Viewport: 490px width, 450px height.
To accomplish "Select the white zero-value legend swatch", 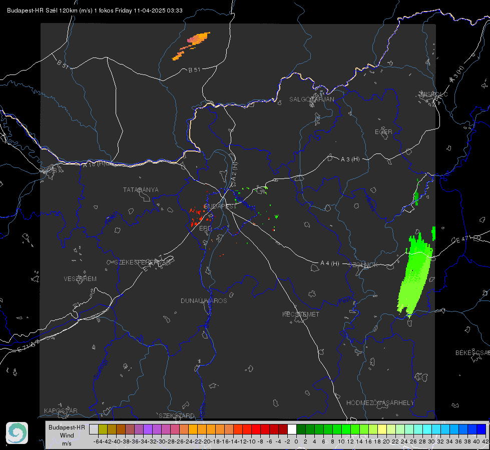I will [x=292, y=429].
